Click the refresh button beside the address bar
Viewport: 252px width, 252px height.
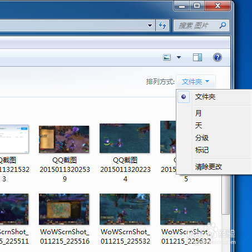pyautogui.click(x=162, y=26)
